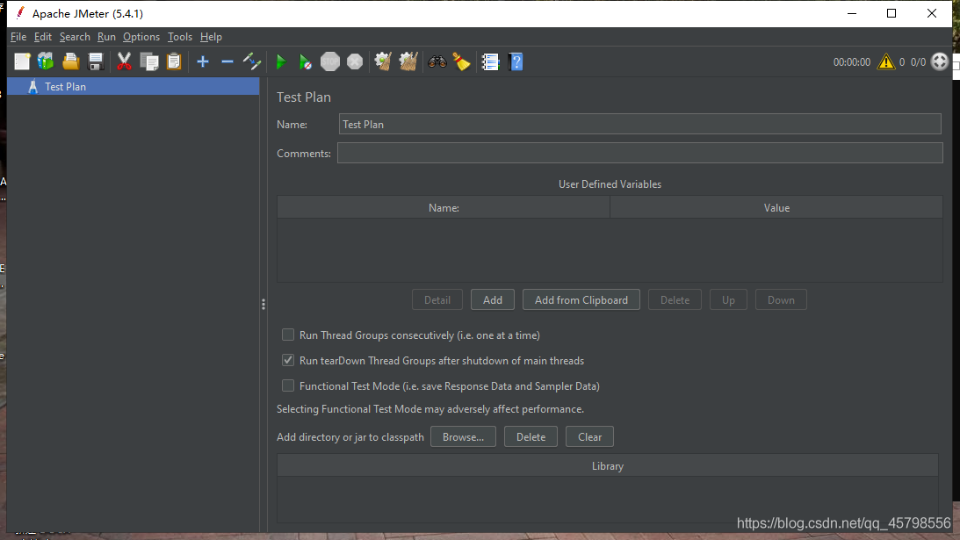
Task: Minimize the JMeter window
Action: (x=852, y=13)
